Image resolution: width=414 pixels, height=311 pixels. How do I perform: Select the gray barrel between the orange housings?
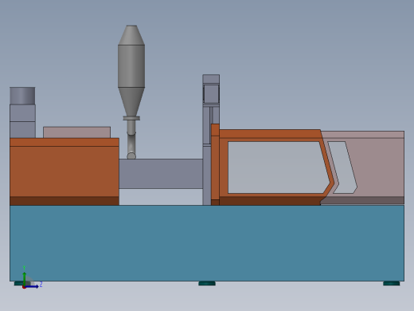pyautogui.click(x=161, y=174)
